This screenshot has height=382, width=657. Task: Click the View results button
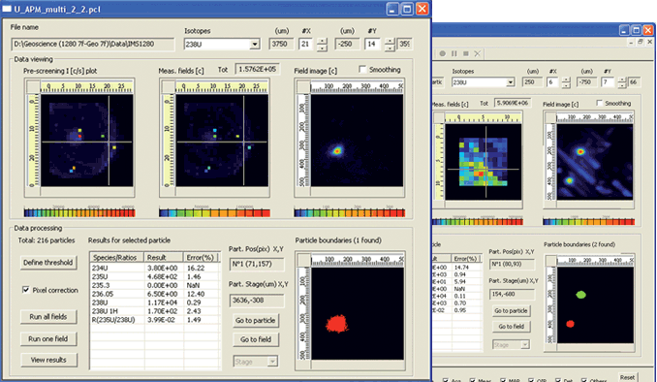tap(48, 360)
